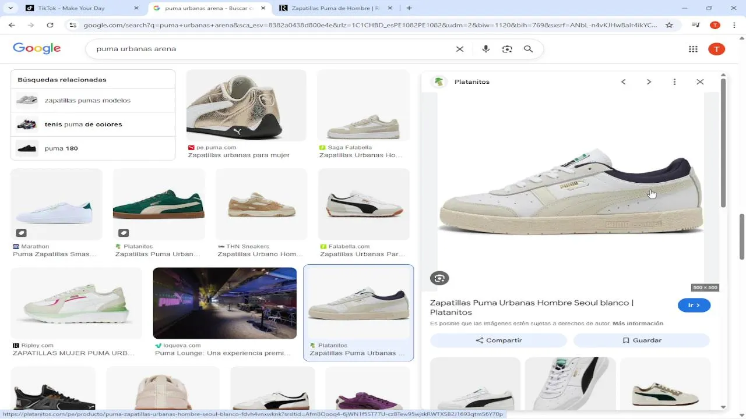Go back in browser history
The width and height of the screenshot is (746, 419).
pyautogui.click(x=12, y=25)
